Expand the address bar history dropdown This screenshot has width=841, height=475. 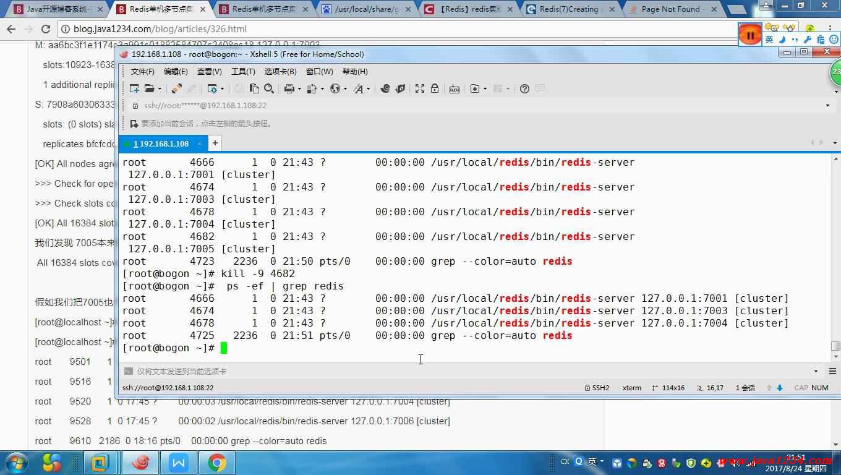[x=827, y=106]
